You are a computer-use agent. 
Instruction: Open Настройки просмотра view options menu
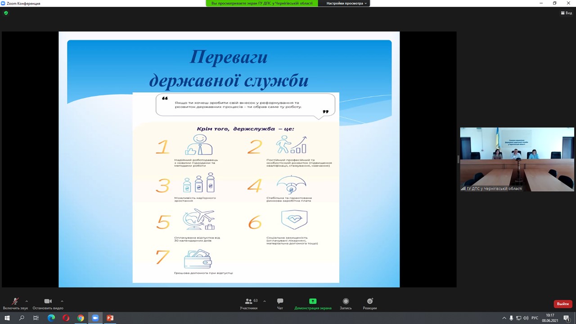346,3
